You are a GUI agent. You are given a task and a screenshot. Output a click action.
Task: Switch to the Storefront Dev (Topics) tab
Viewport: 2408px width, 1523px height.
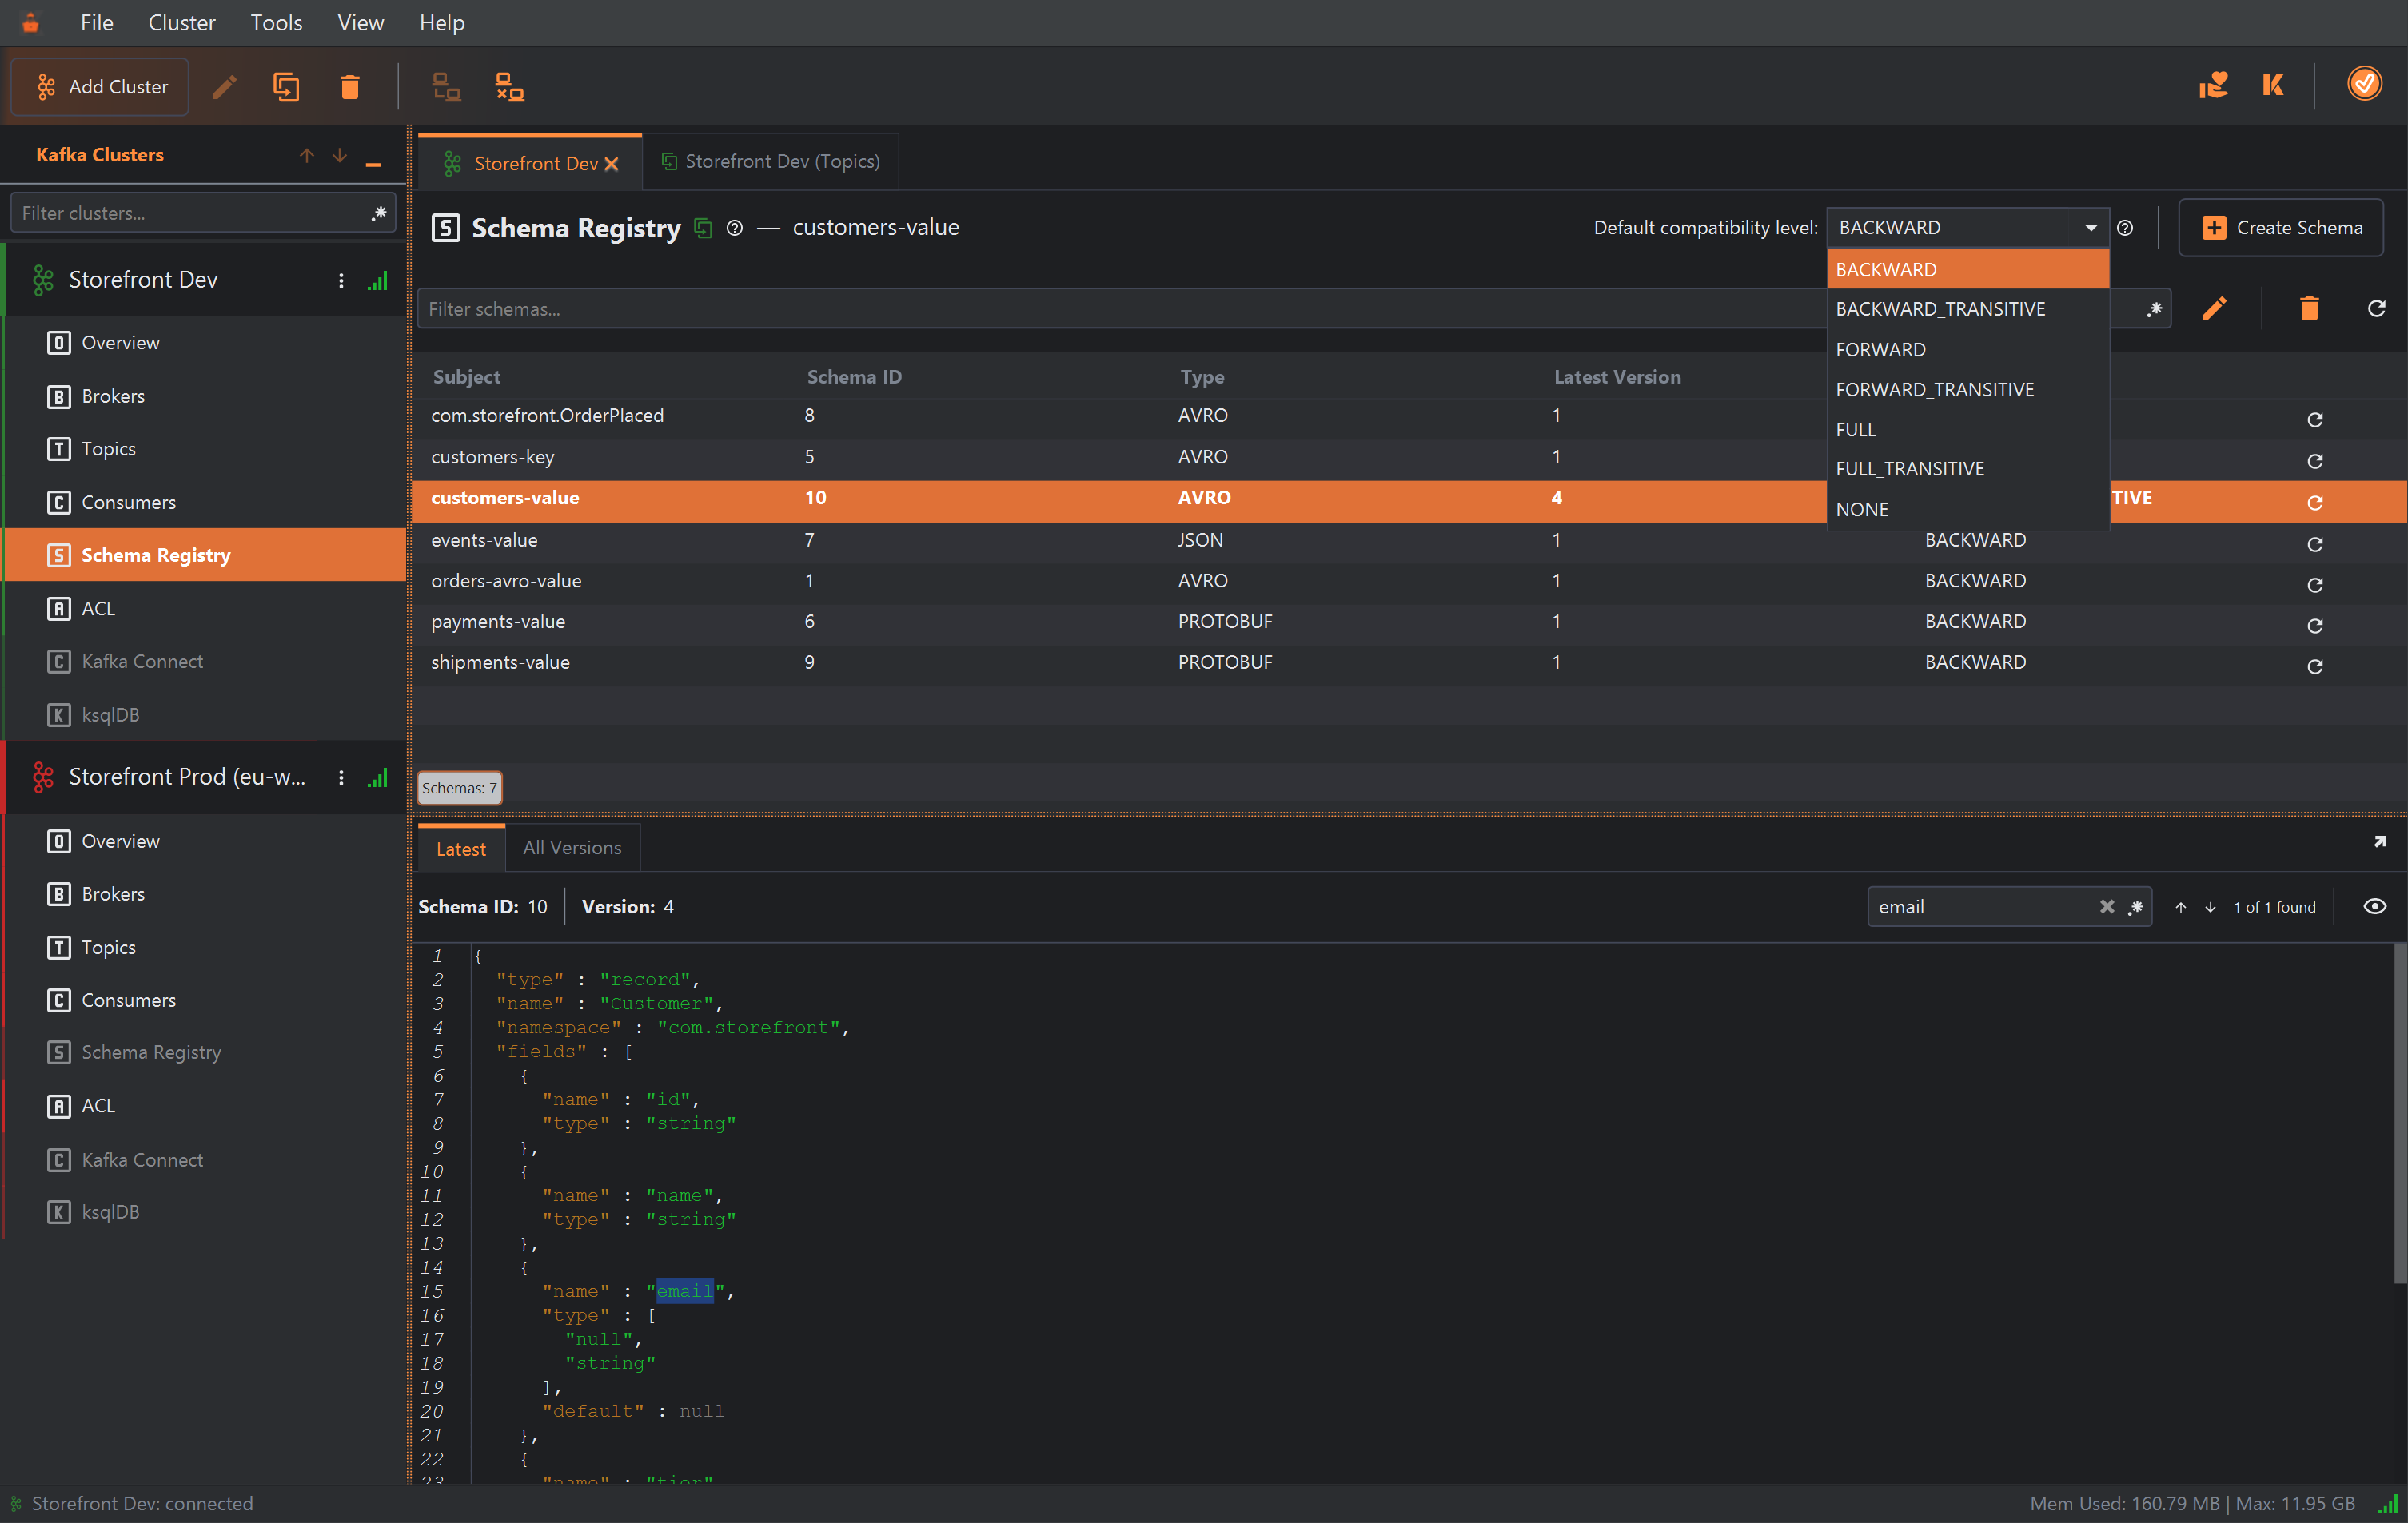tap(770, 162)
